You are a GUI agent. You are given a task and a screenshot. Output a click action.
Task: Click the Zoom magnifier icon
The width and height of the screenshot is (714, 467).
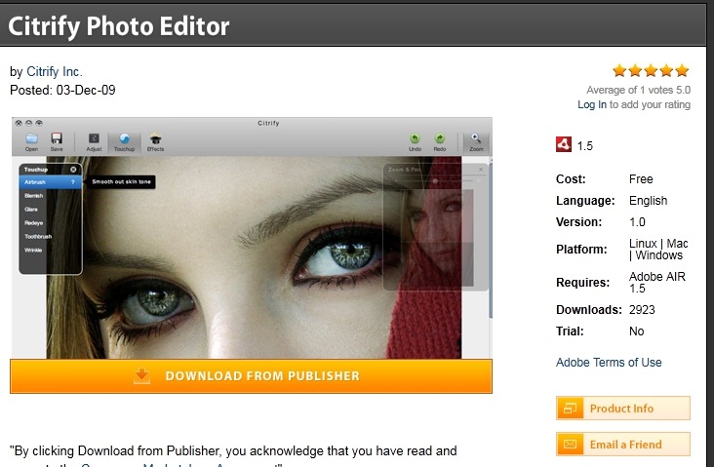click(x=476, y=138)
